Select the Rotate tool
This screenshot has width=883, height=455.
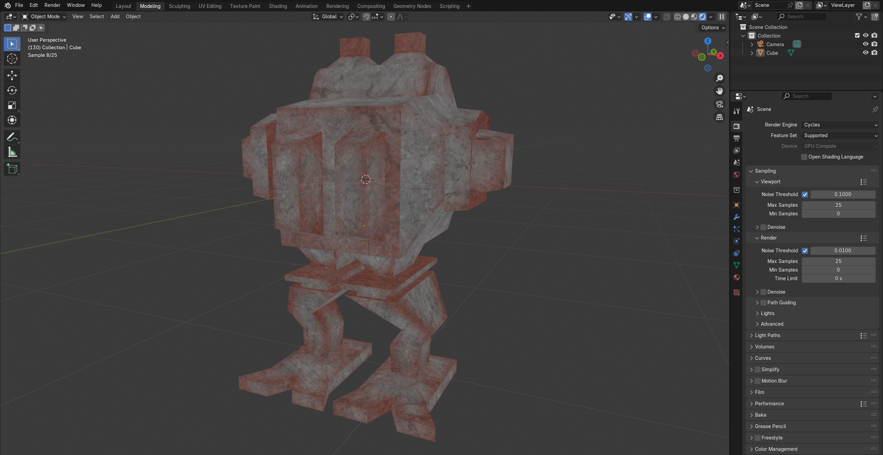point(12,90)
